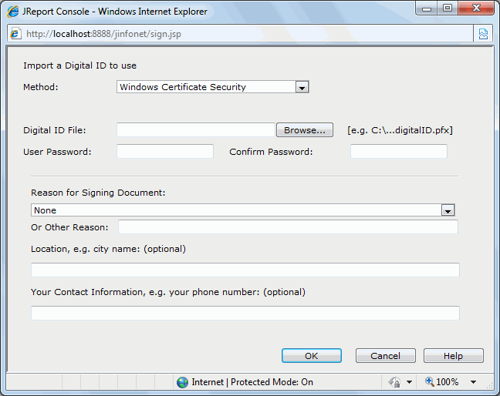Click the security lock icon in status bar
Screen dimensions: 500x396
point(394,382)
